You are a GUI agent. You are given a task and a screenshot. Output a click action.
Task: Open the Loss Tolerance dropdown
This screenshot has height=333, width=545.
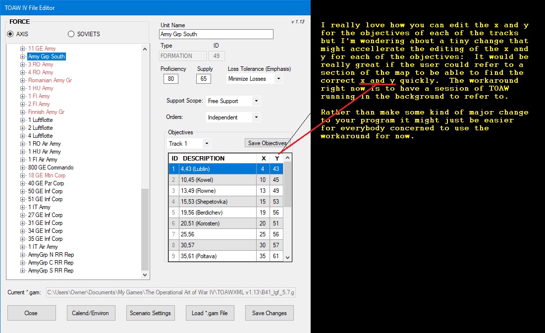coord(278,79)
